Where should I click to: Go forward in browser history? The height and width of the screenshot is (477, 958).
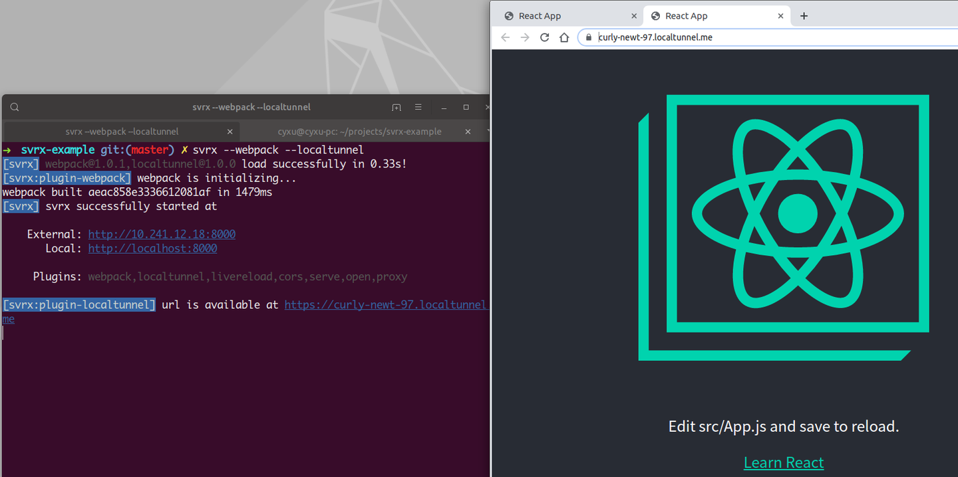(x=525, y=37)
